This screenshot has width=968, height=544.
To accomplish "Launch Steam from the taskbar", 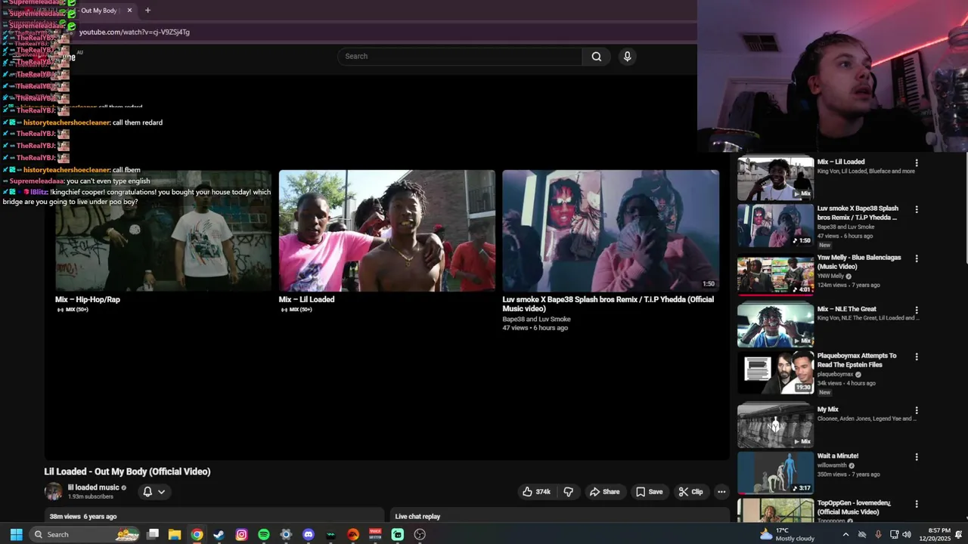I will pyautogui.click(x=219, y=534).
